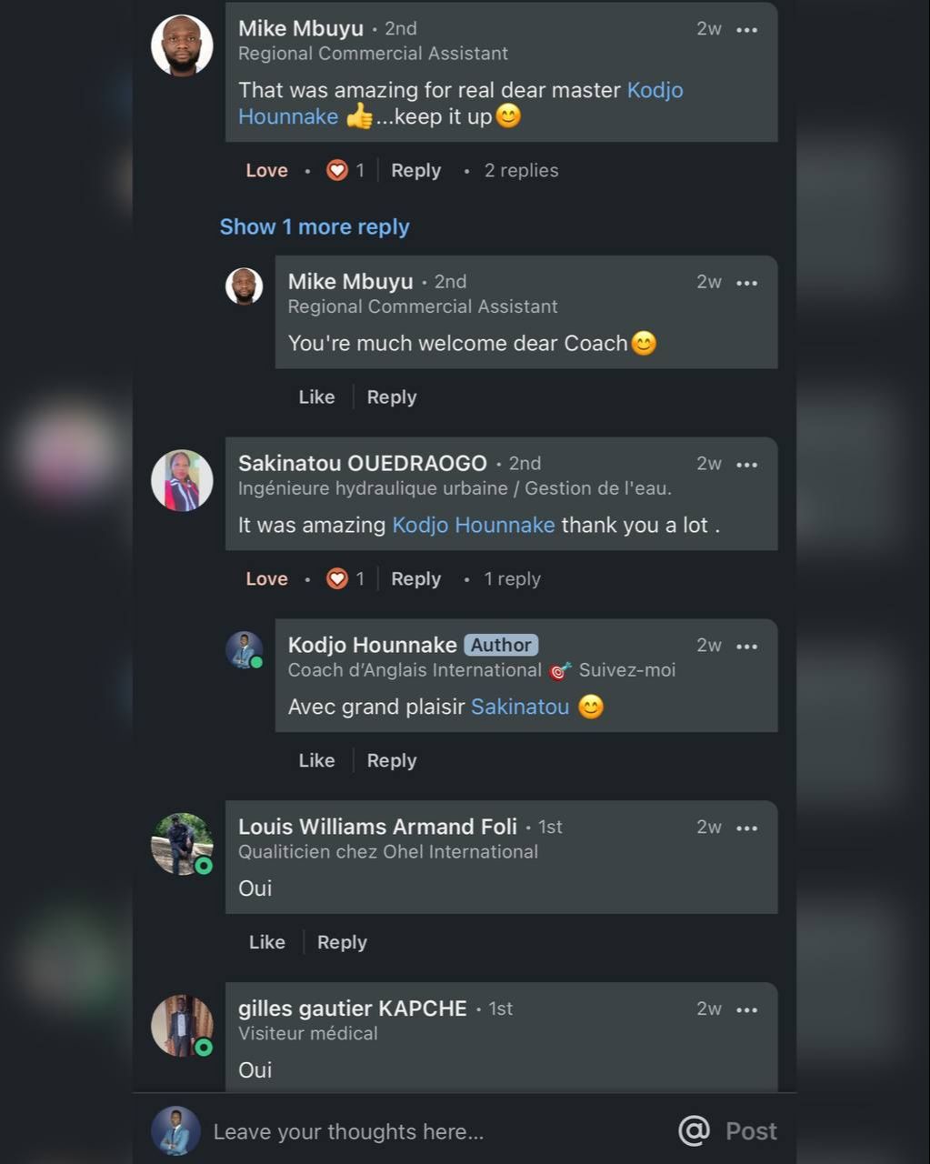This screenshot has width=930, height=1164.
Task: Like Louis Williams Armand Foli's 'Oui' comment
Action: click(x=266, y=942)
